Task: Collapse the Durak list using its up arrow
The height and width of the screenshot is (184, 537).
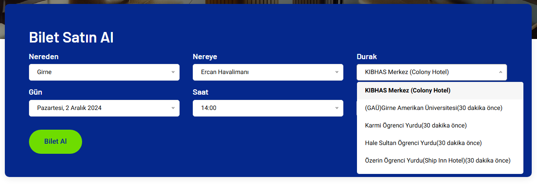Action: point(501,72)
